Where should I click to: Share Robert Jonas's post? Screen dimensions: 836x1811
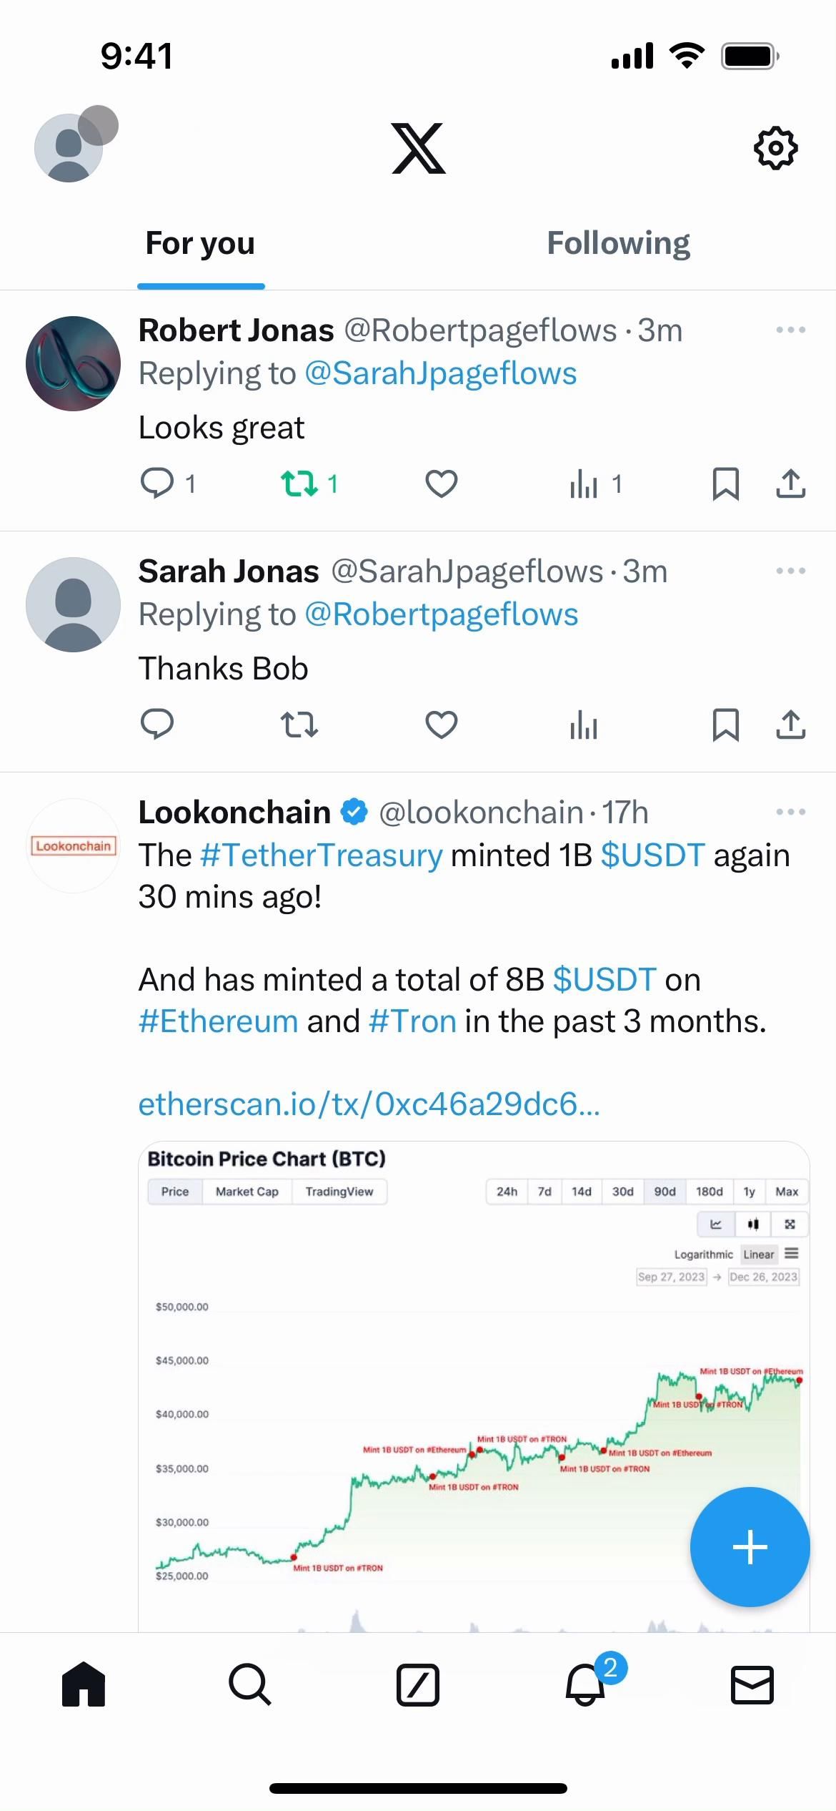(x=790, y=484)
